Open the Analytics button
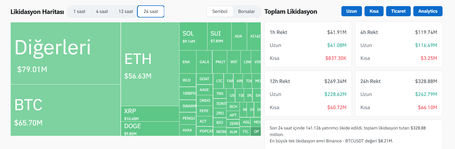The image size is (455, 149). pos(428,11)
